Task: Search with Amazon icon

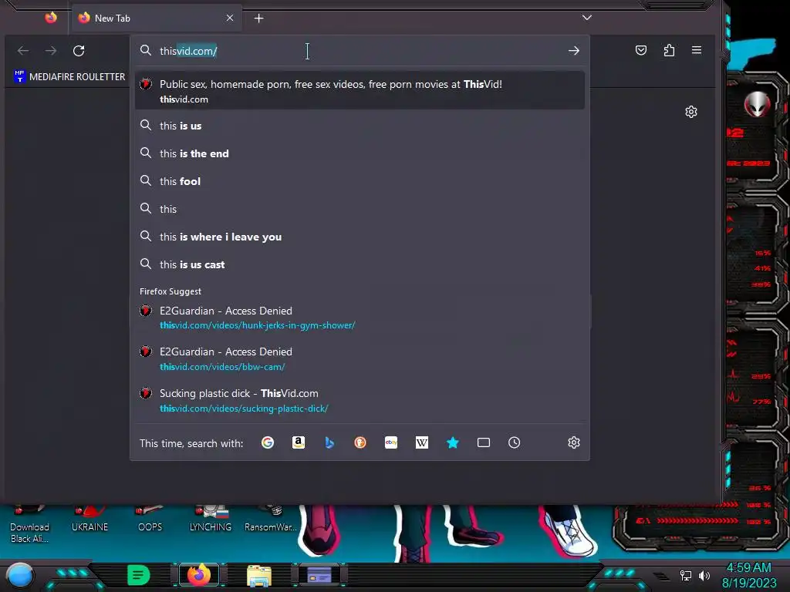Action: [299, 442]
